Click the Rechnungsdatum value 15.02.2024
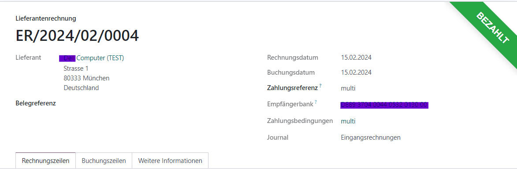This screenshot has height=170, width=517. click(356, 58)
